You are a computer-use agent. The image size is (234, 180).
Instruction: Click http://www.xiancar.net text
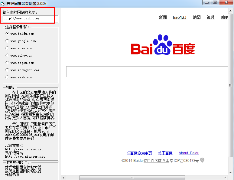[25, 156]
